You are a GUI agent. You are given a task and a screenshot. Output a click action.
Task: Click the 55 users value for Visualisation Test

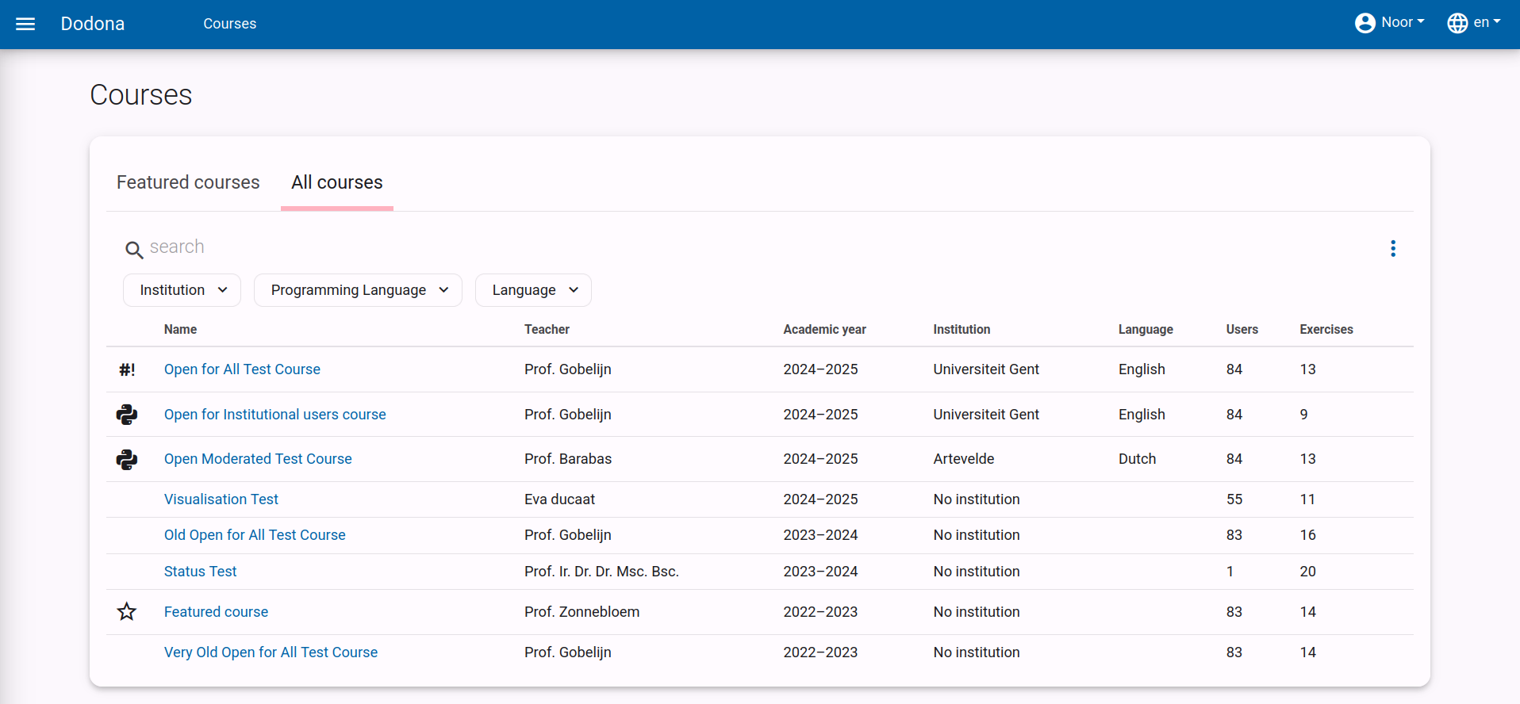[1234, 499]
